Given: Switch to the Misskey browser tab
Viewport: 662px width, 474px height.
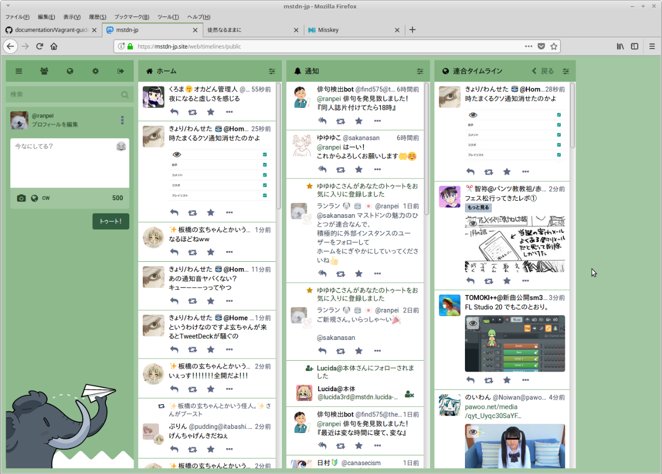Looking at the screenshot, I should 354,30.
